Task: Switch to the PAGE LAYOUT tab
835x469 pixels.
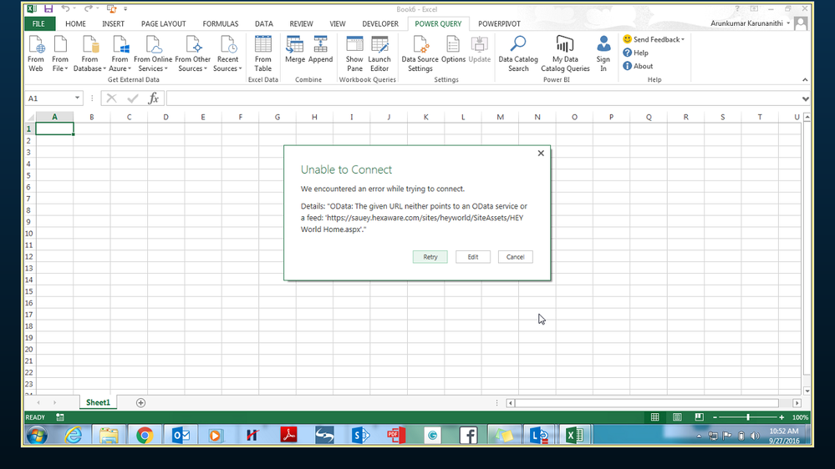Action: click(x=164, y=24)
